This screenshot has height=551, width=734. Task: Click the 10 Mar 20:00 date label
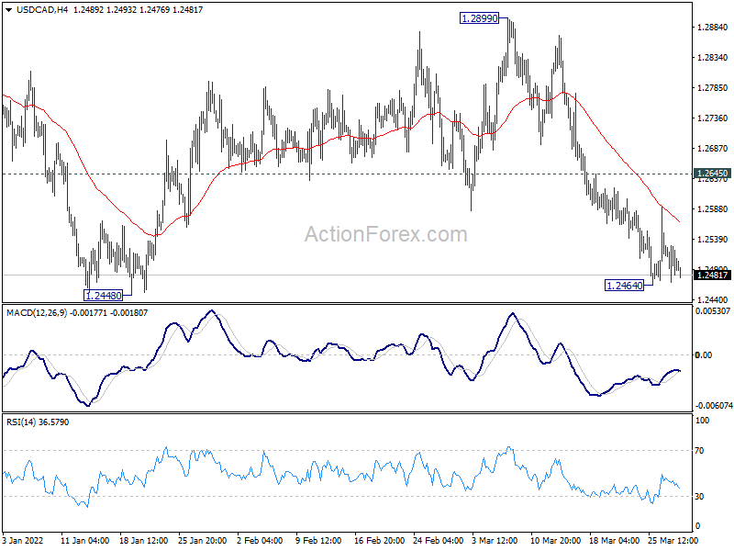tap(556, 541)
